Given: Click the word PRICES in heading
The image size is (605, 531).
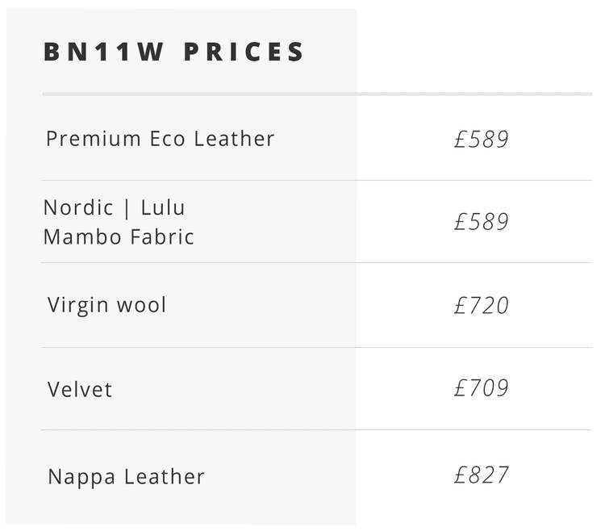Looking at the screenshot, I should pyautogui.click(x=244, y=52).
